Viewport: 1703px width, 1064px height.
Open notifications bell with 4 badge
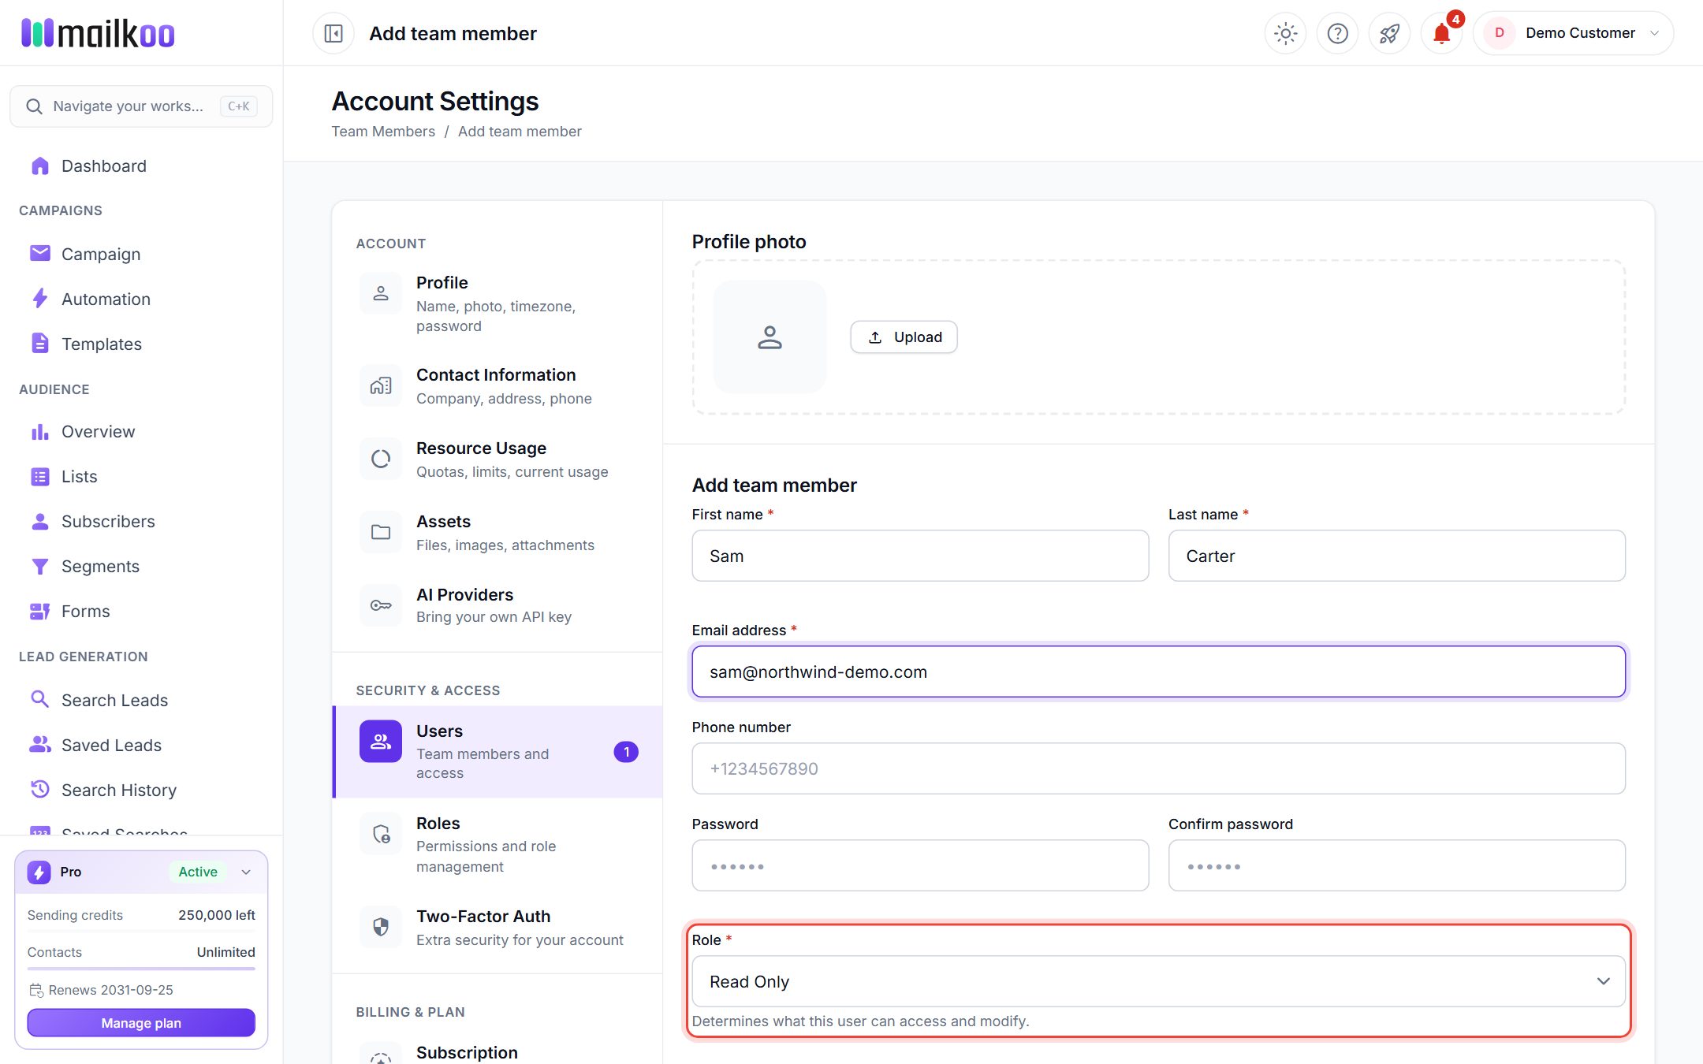pos(1442,33)
